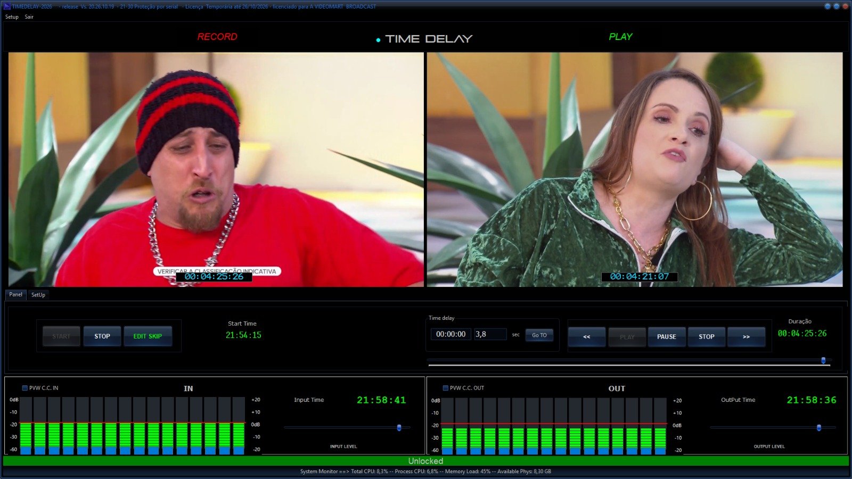This screenshot has height=479, width=852.
Task: Click the Input Time value 21:58:41
Action: click(x=381, y=400)
